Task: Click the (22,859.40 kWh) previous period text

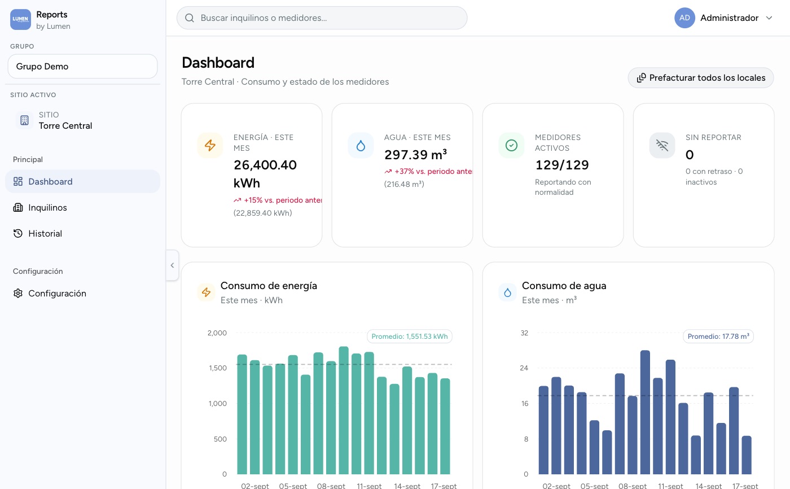Action: [263, 213]
